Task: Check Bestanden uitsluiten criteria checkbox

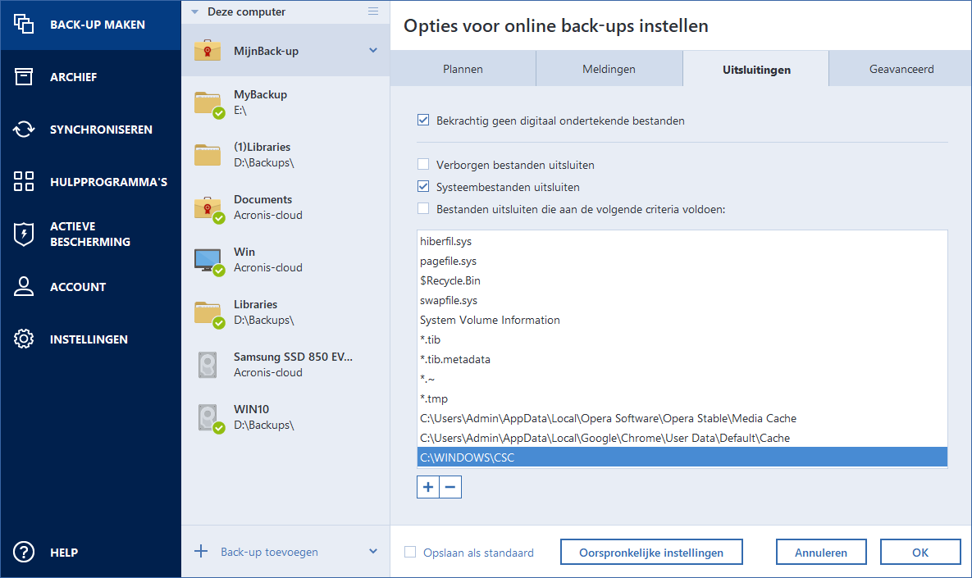Action: (423, 209)
